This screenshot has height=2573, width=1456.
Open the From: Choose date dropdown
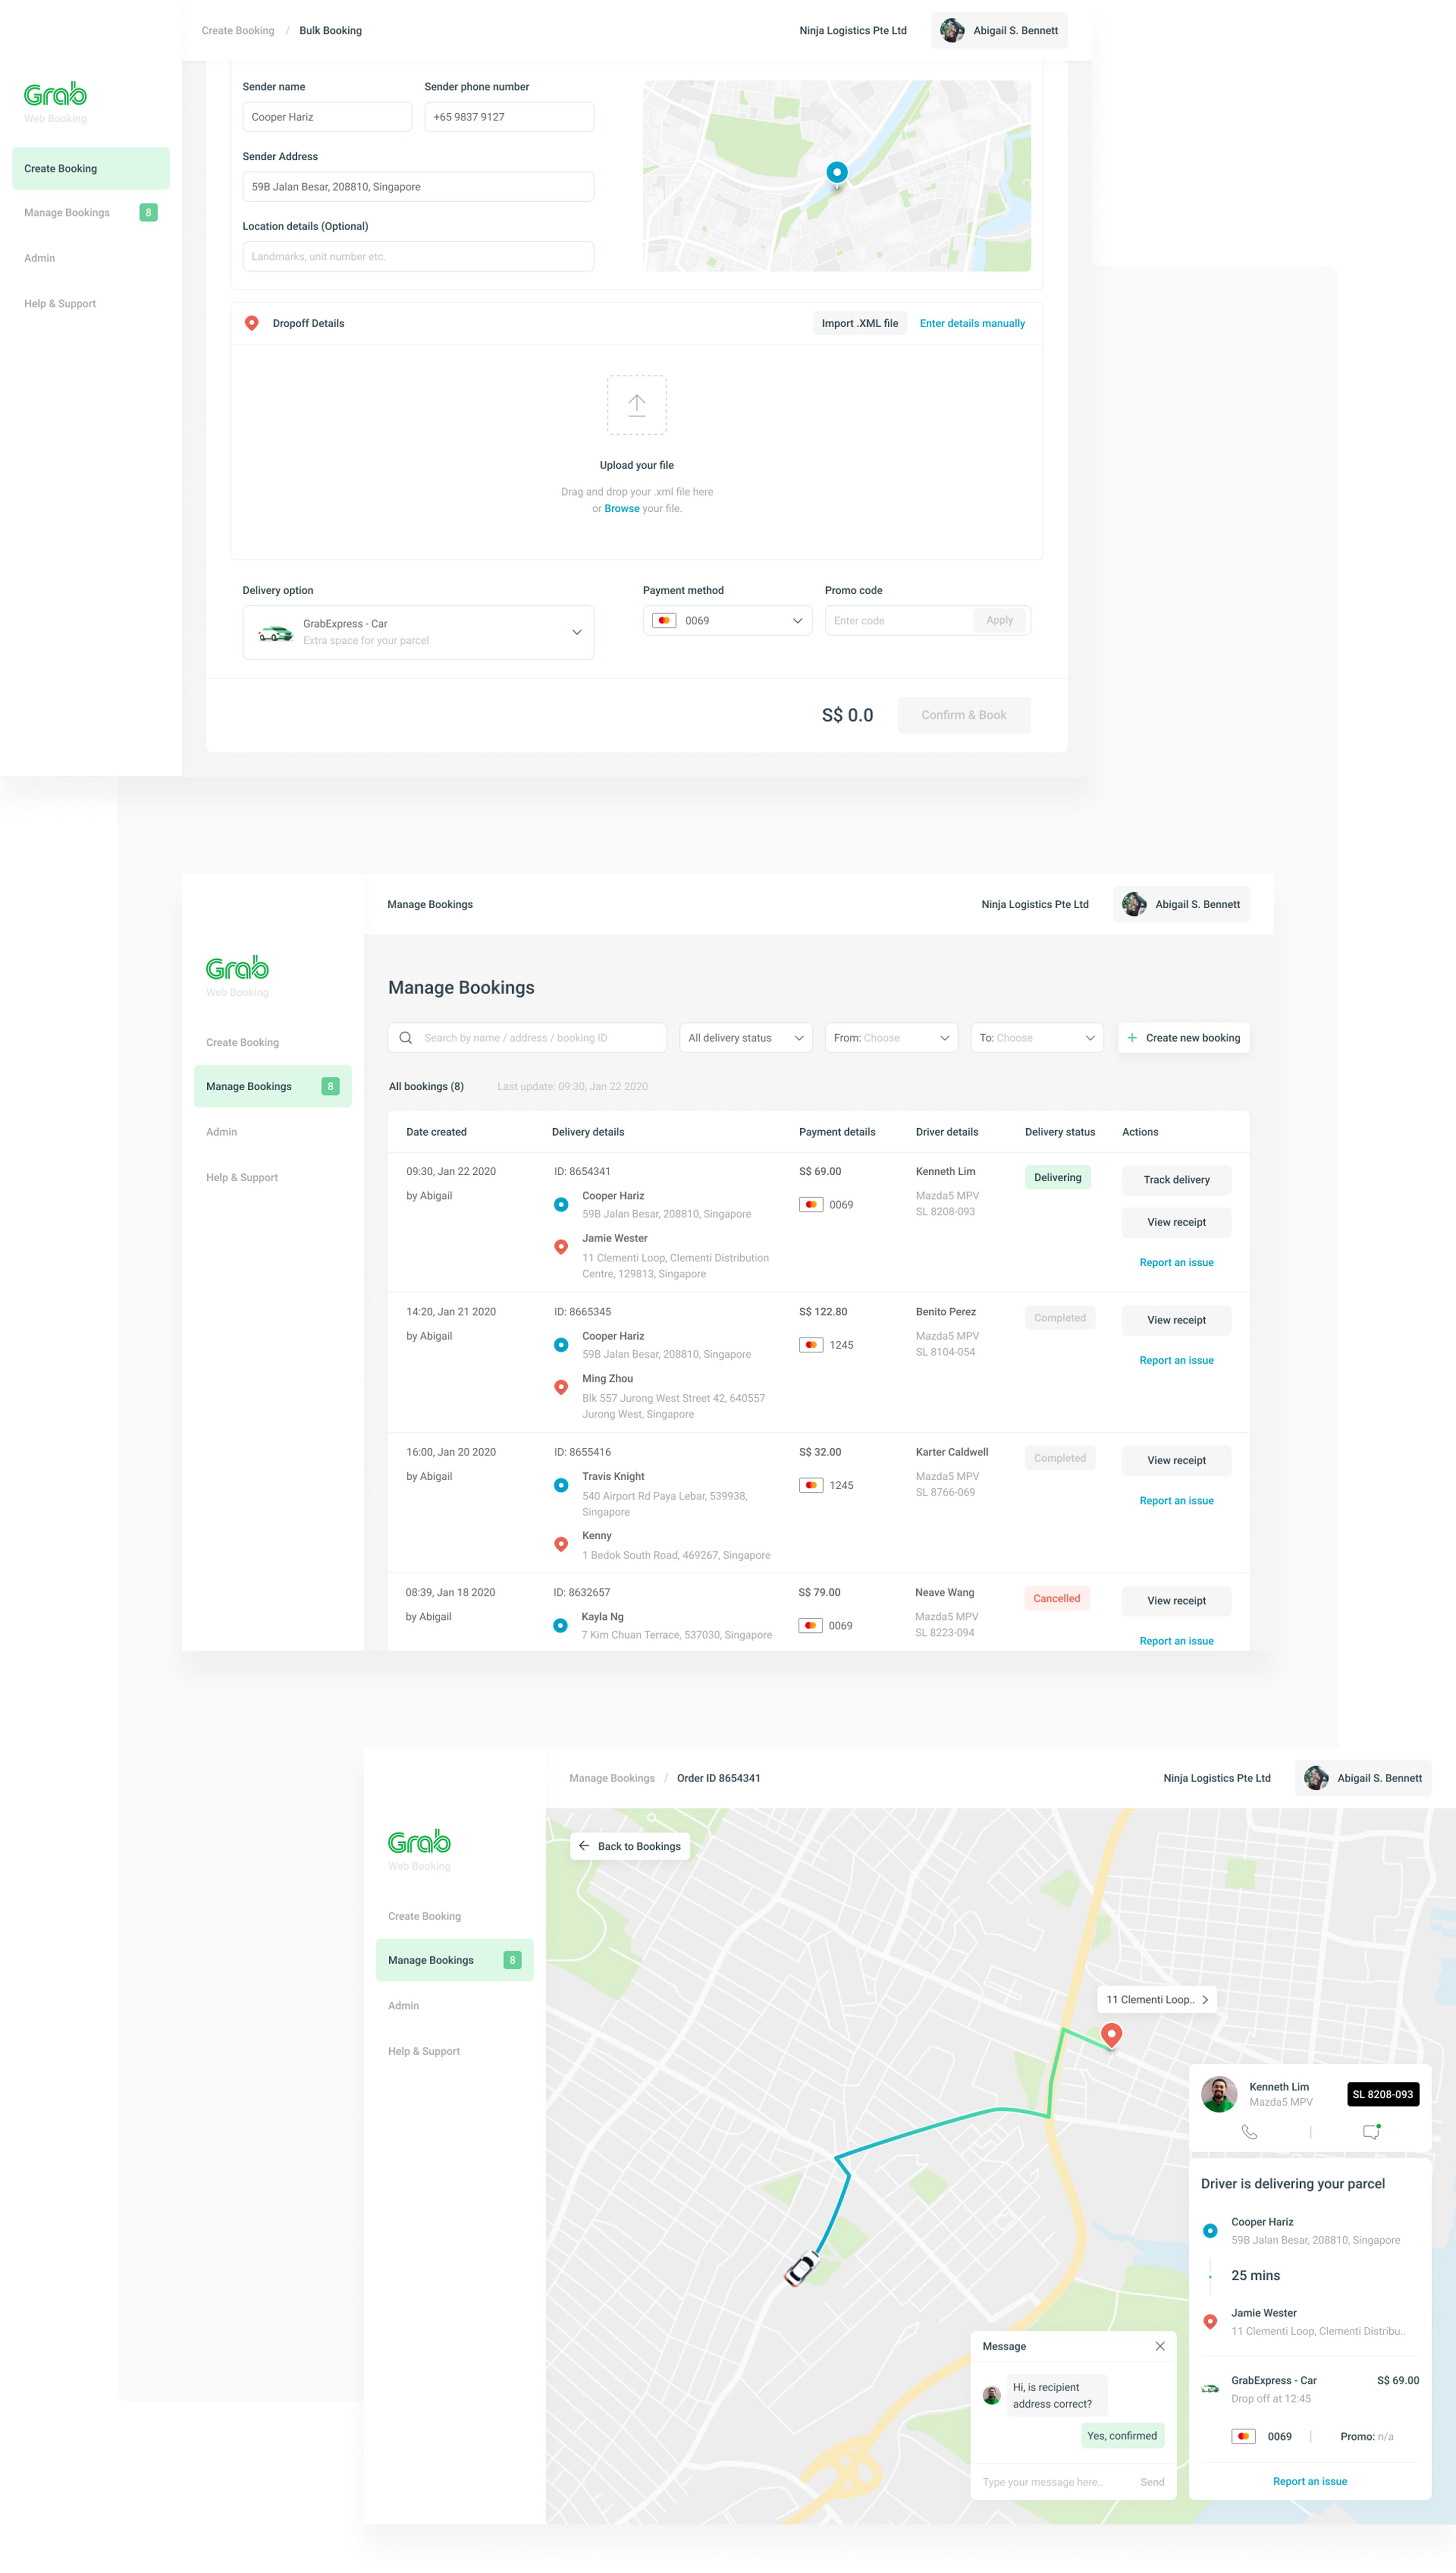[890, 1037]
